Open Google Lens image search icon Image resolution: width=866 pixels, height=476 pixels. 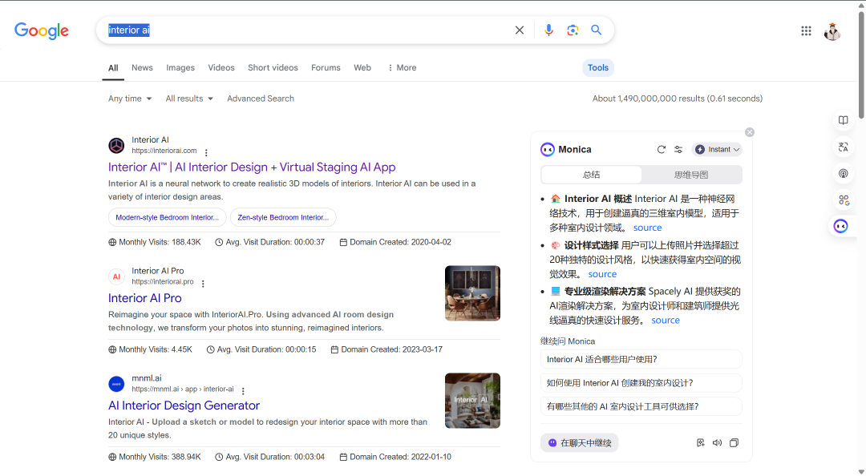573,30
